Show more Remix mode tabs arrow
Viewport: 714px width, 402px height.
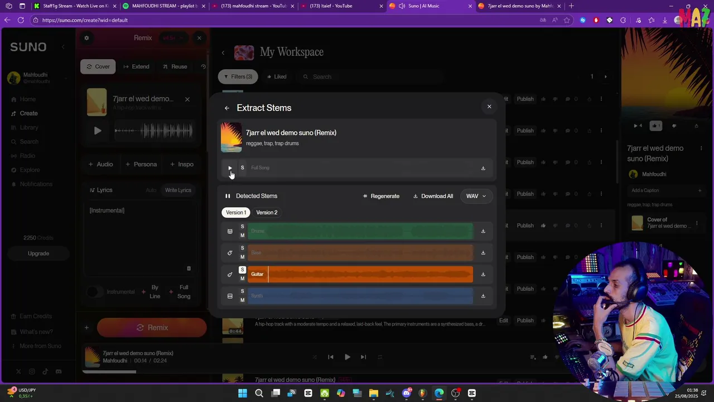pyautogui.click(x=203, y=66)
